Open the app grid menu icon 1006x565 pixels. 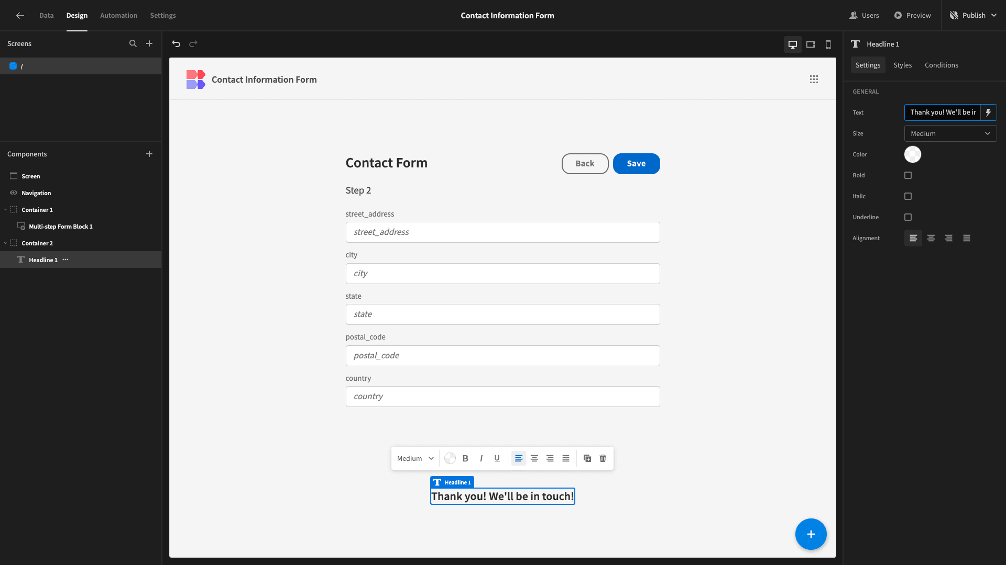(814, 80)
